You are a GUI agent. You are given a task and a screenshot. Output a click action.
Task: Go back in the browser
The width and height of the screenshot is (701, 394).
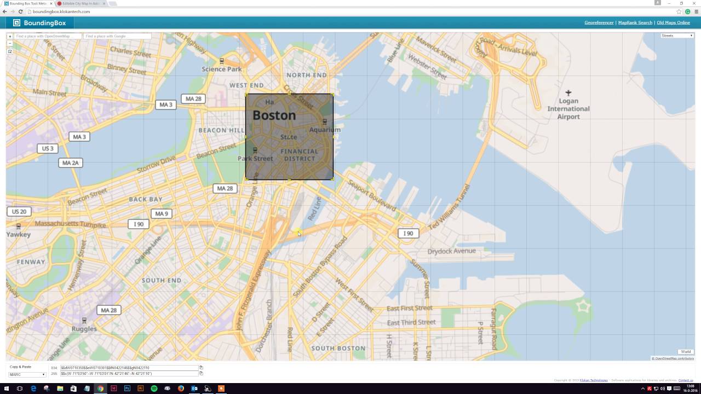pos(5,11)
